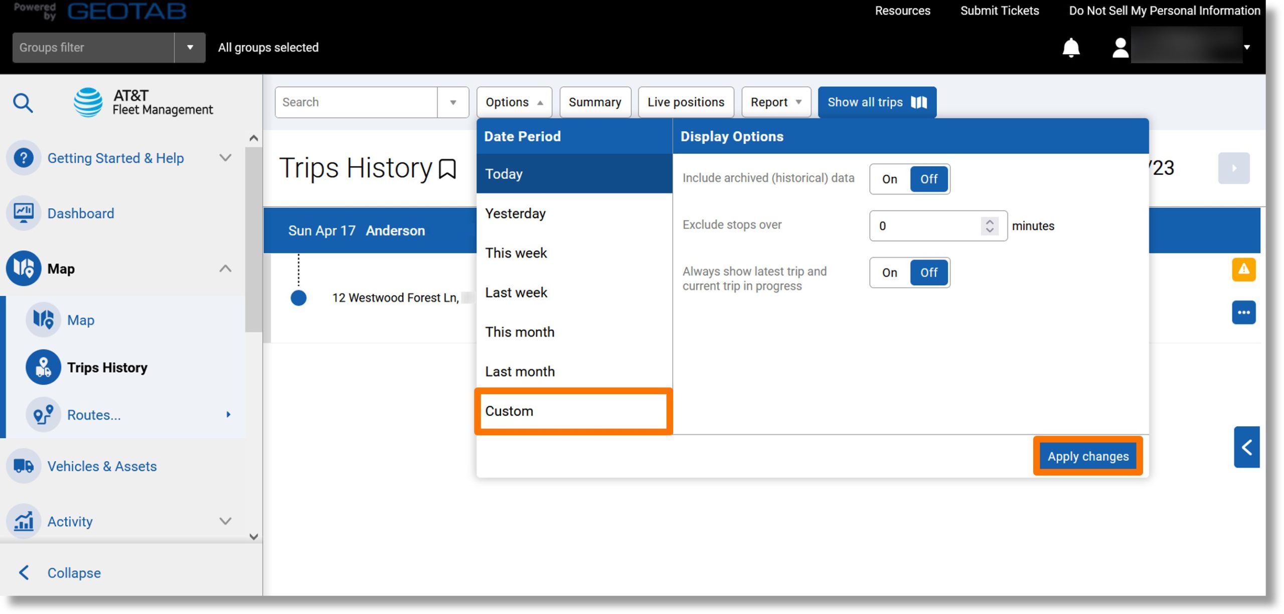Click the Collapse sidebar link
Image resolution: width=1284 pixels, height=614 pixels.
[x=74, y=571]
